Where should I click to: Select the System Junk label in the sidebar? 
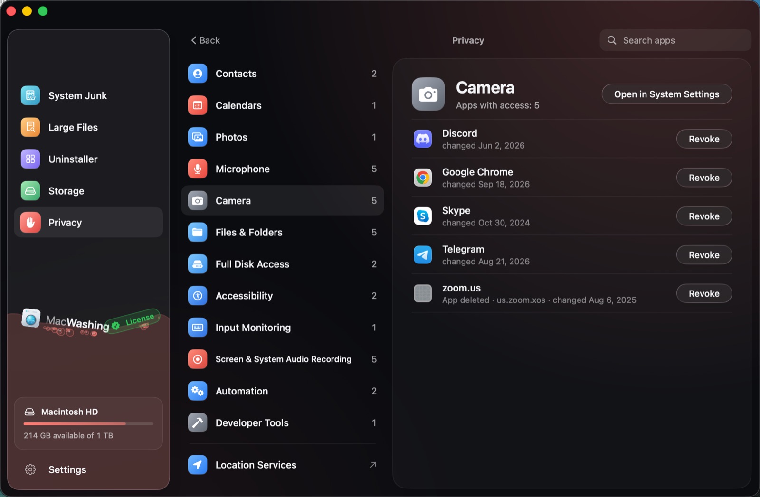(x=77, y=95)
